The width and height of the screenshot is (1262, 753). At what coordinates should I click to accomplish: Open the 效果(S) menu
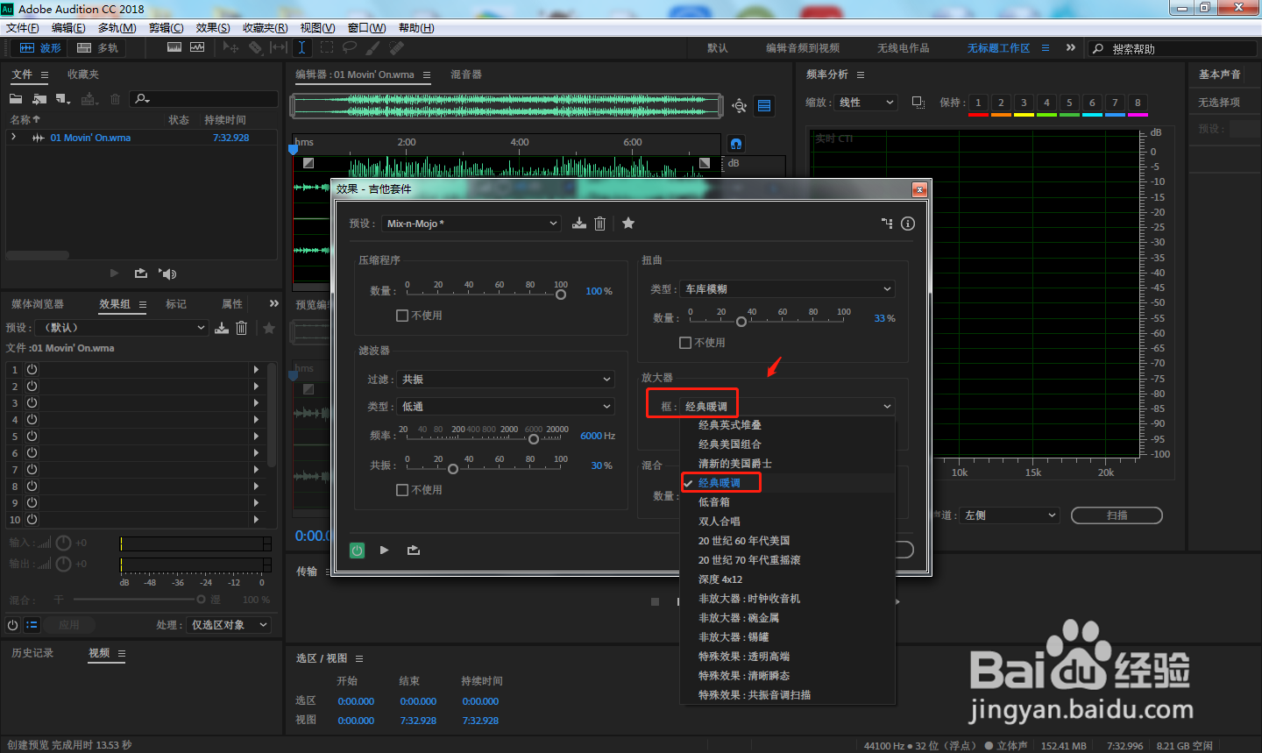click(x=213, y=28)
